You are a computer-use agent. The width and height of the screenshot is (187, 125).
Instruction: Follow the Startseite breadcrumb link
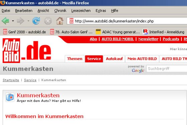click(11, 80)
